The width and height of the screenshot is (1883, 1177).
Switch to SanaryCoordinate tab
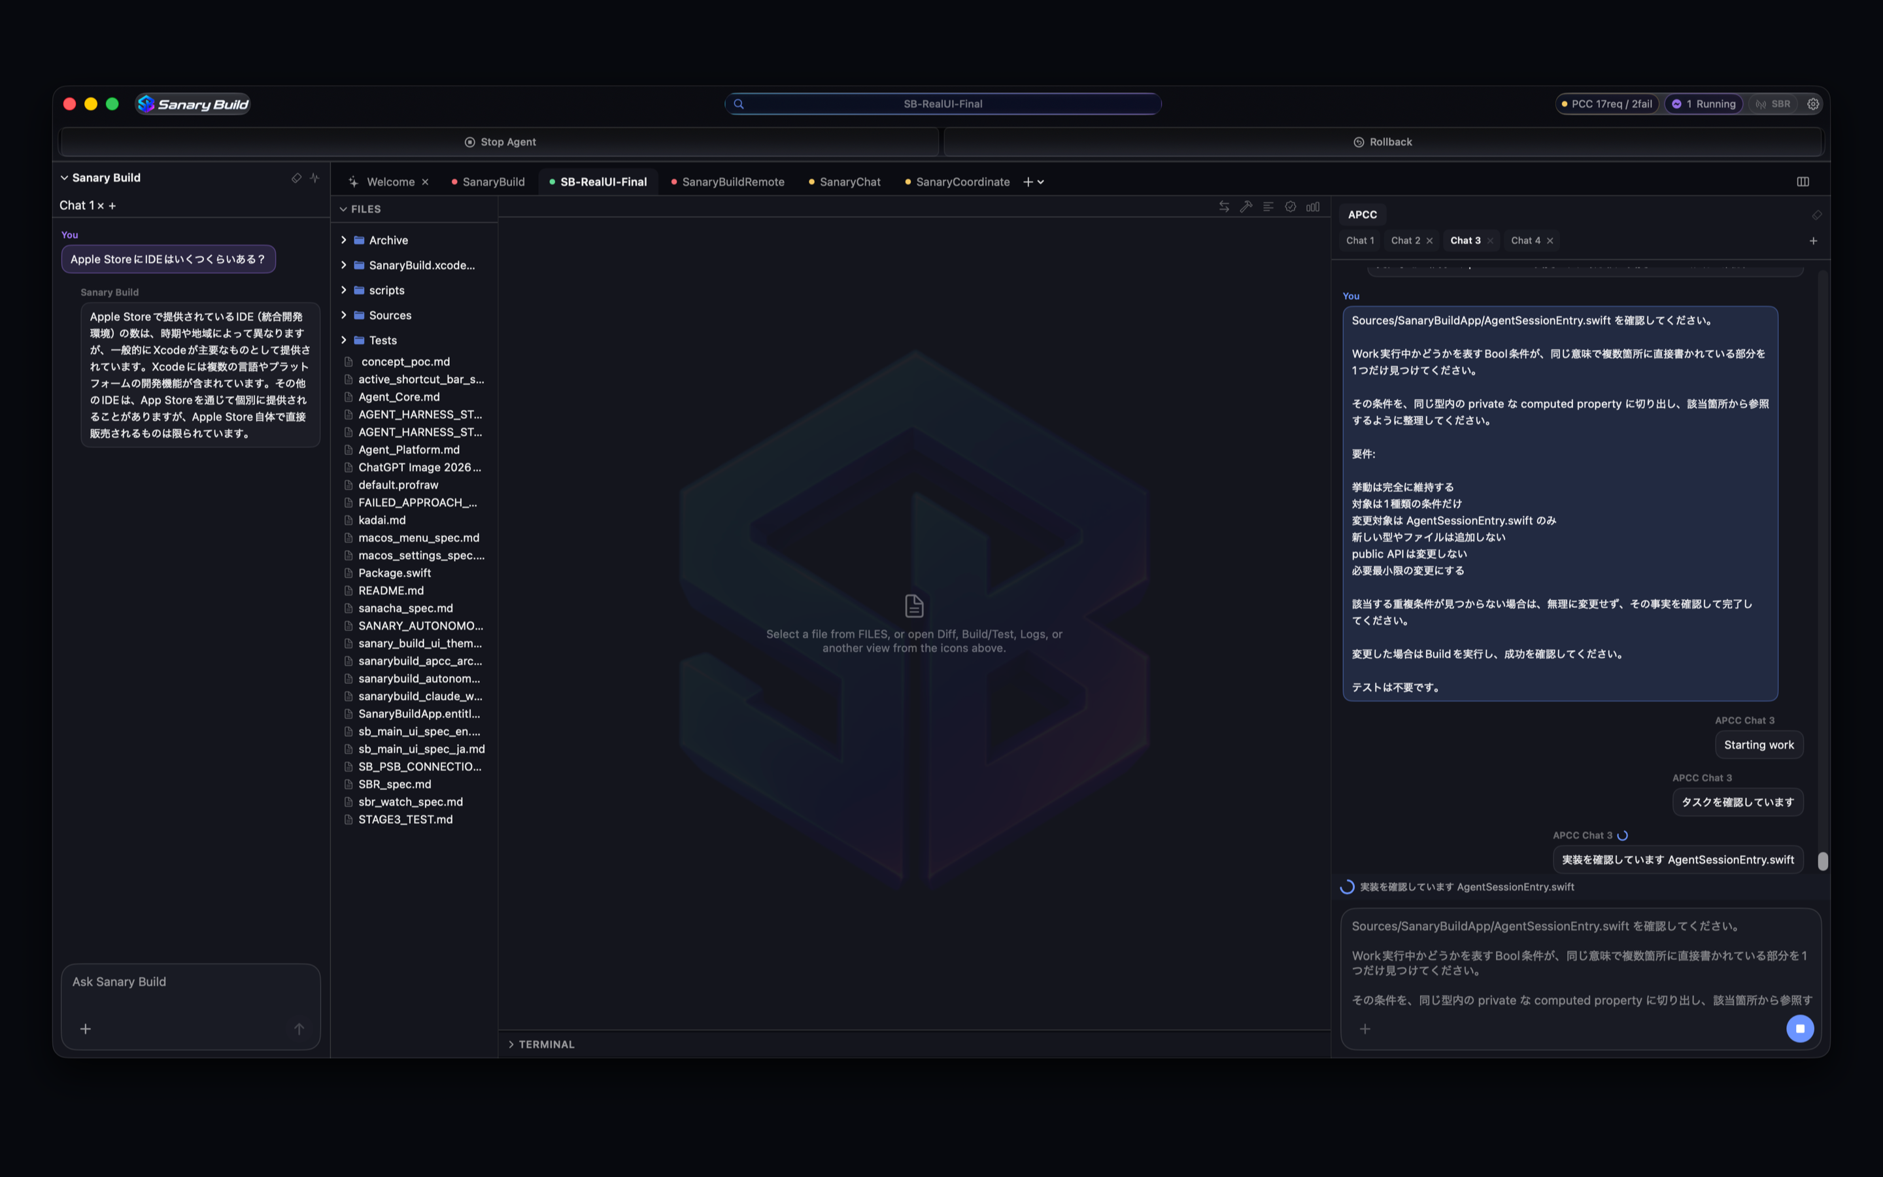click(x=957, y=181)
